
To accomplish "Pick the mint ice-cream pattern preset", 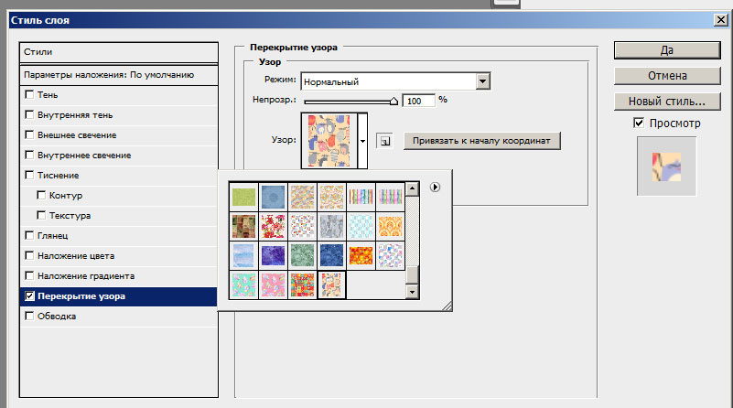I will click(x=244, y=285).
